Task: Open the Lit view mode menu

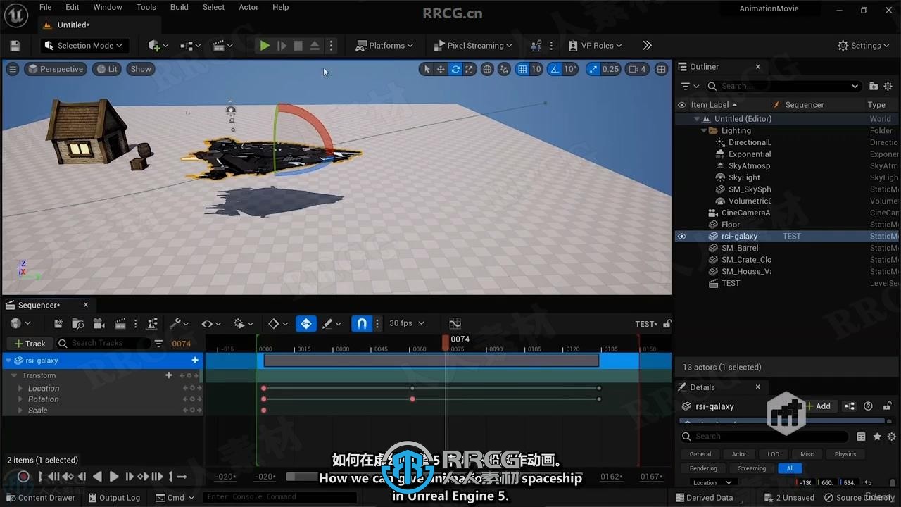Action: tap(107, 69)
